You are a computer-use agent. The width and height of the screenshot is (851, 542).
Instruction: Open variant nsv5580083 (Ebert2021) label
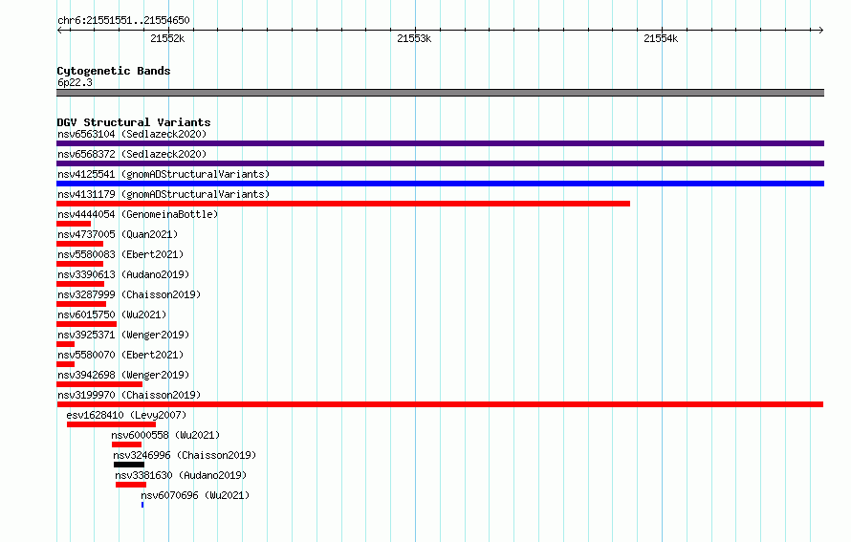120,254
